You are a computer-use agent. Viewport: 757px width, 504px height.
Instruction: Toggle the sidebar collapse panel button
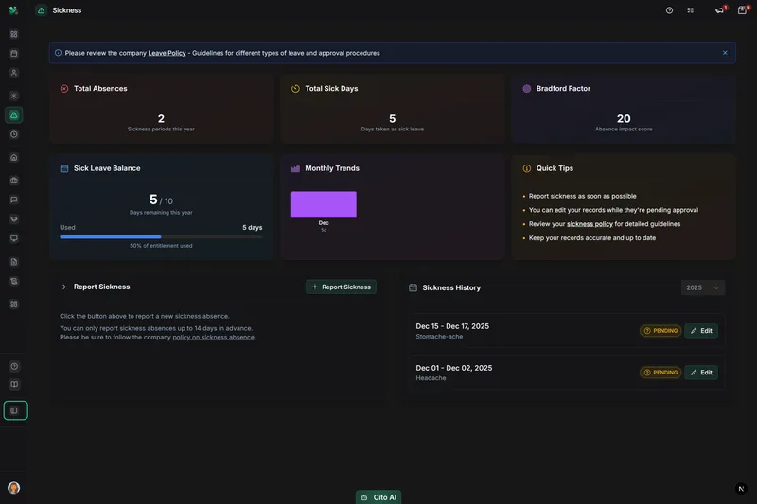pyautogui.click(x=15, y=410)
